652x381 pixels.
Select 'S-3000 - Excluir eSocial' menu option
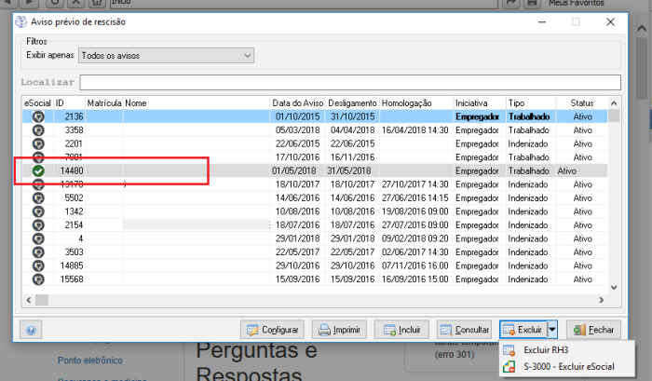(567, 367)
